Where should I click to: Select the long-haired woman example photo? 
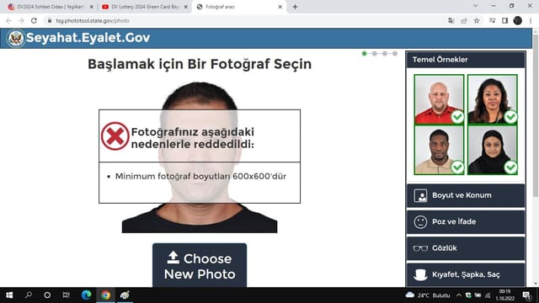coord(492,99)
